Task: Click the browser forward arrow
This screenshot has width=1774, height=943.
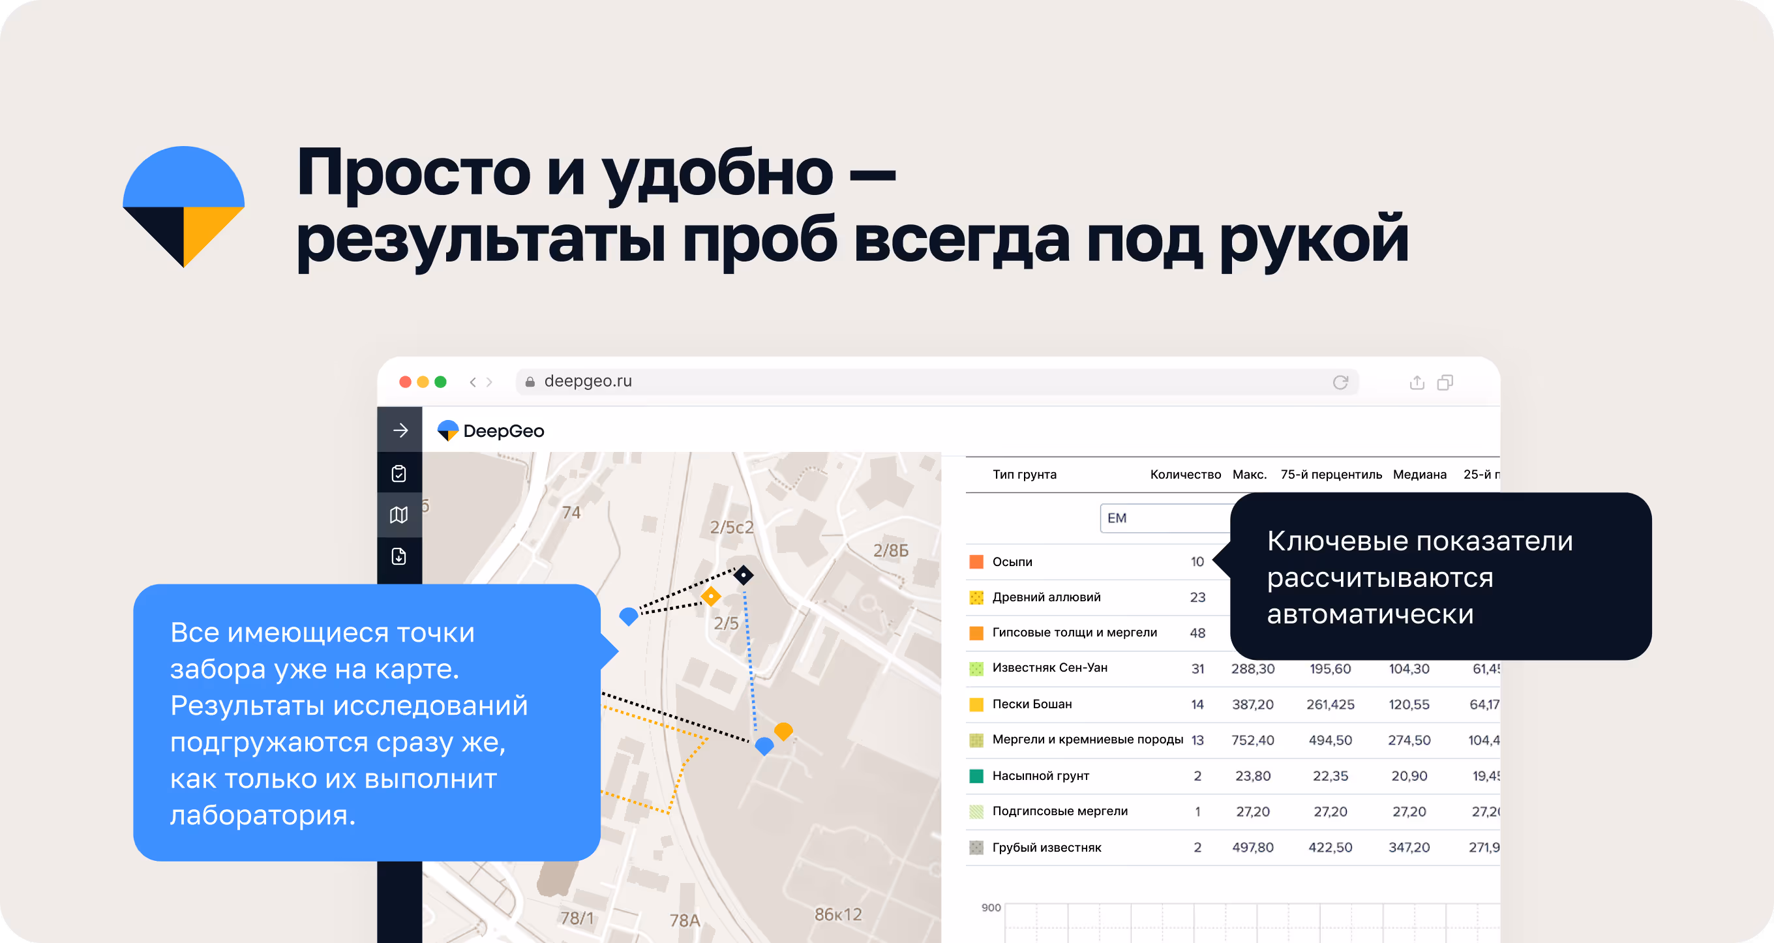Action: (x=490, y=382)
